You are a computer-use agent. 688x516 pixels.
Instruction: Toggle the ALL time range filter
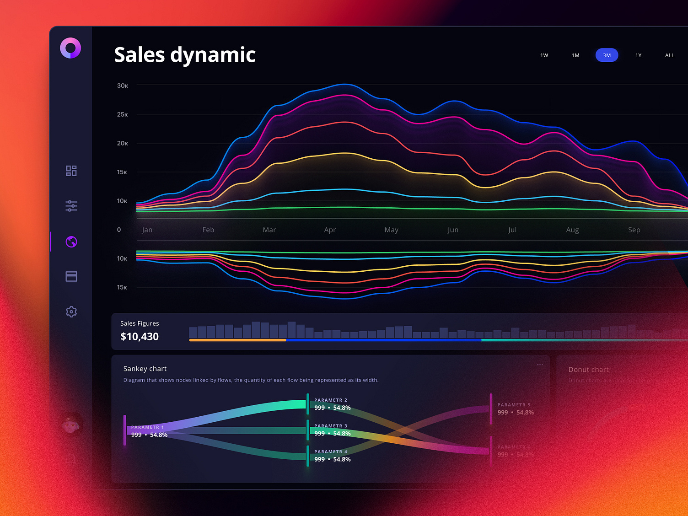tap(669, 55)
